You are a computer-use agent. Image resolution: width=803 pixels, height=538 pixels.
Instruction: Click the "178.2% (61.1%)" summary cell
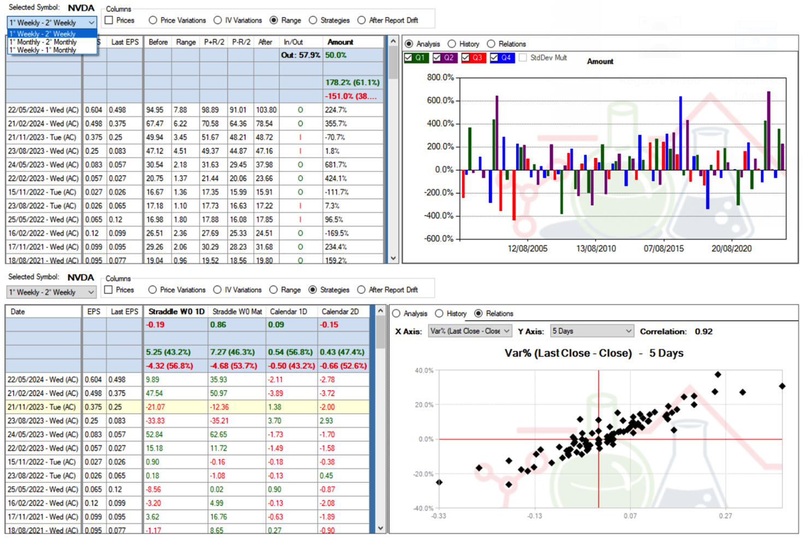coord(354,83)
